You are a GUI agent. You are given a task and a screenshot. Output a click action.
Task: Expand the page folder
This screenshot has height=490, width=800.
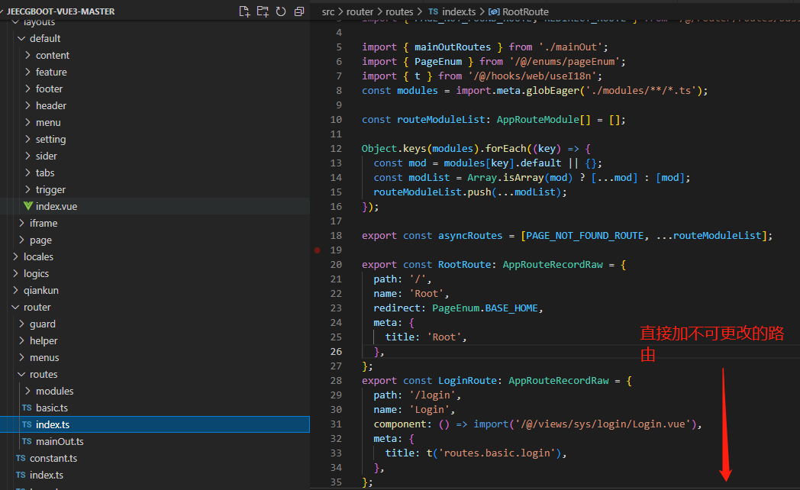21,240
